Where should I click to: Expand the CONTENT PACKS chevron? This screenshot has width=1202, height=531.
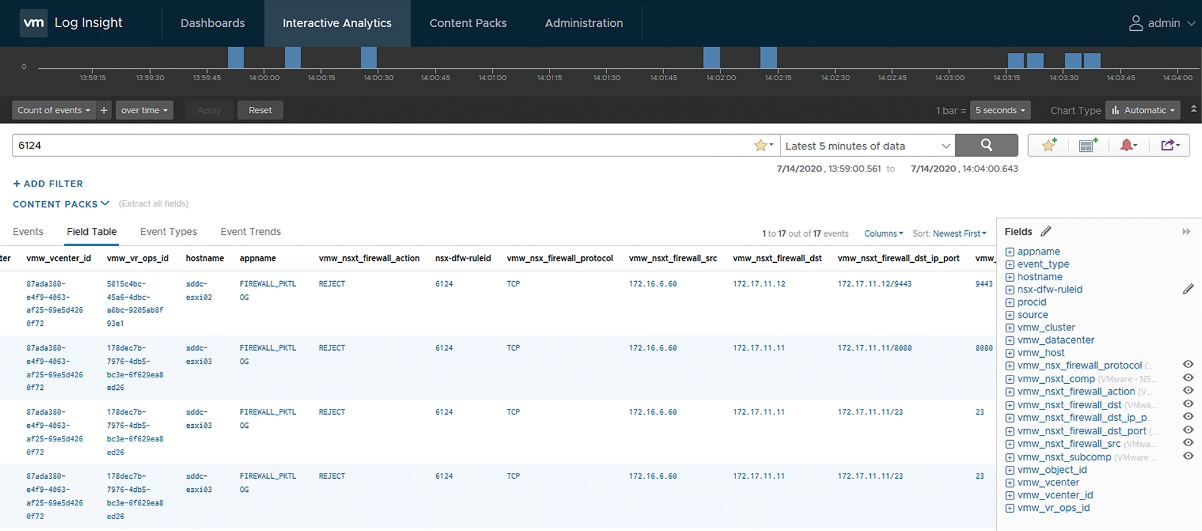click(105, 204)
